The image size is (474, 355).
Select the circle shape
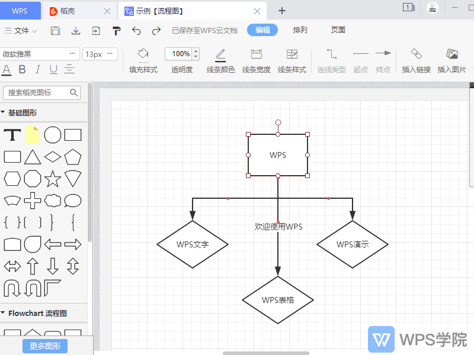53,135
